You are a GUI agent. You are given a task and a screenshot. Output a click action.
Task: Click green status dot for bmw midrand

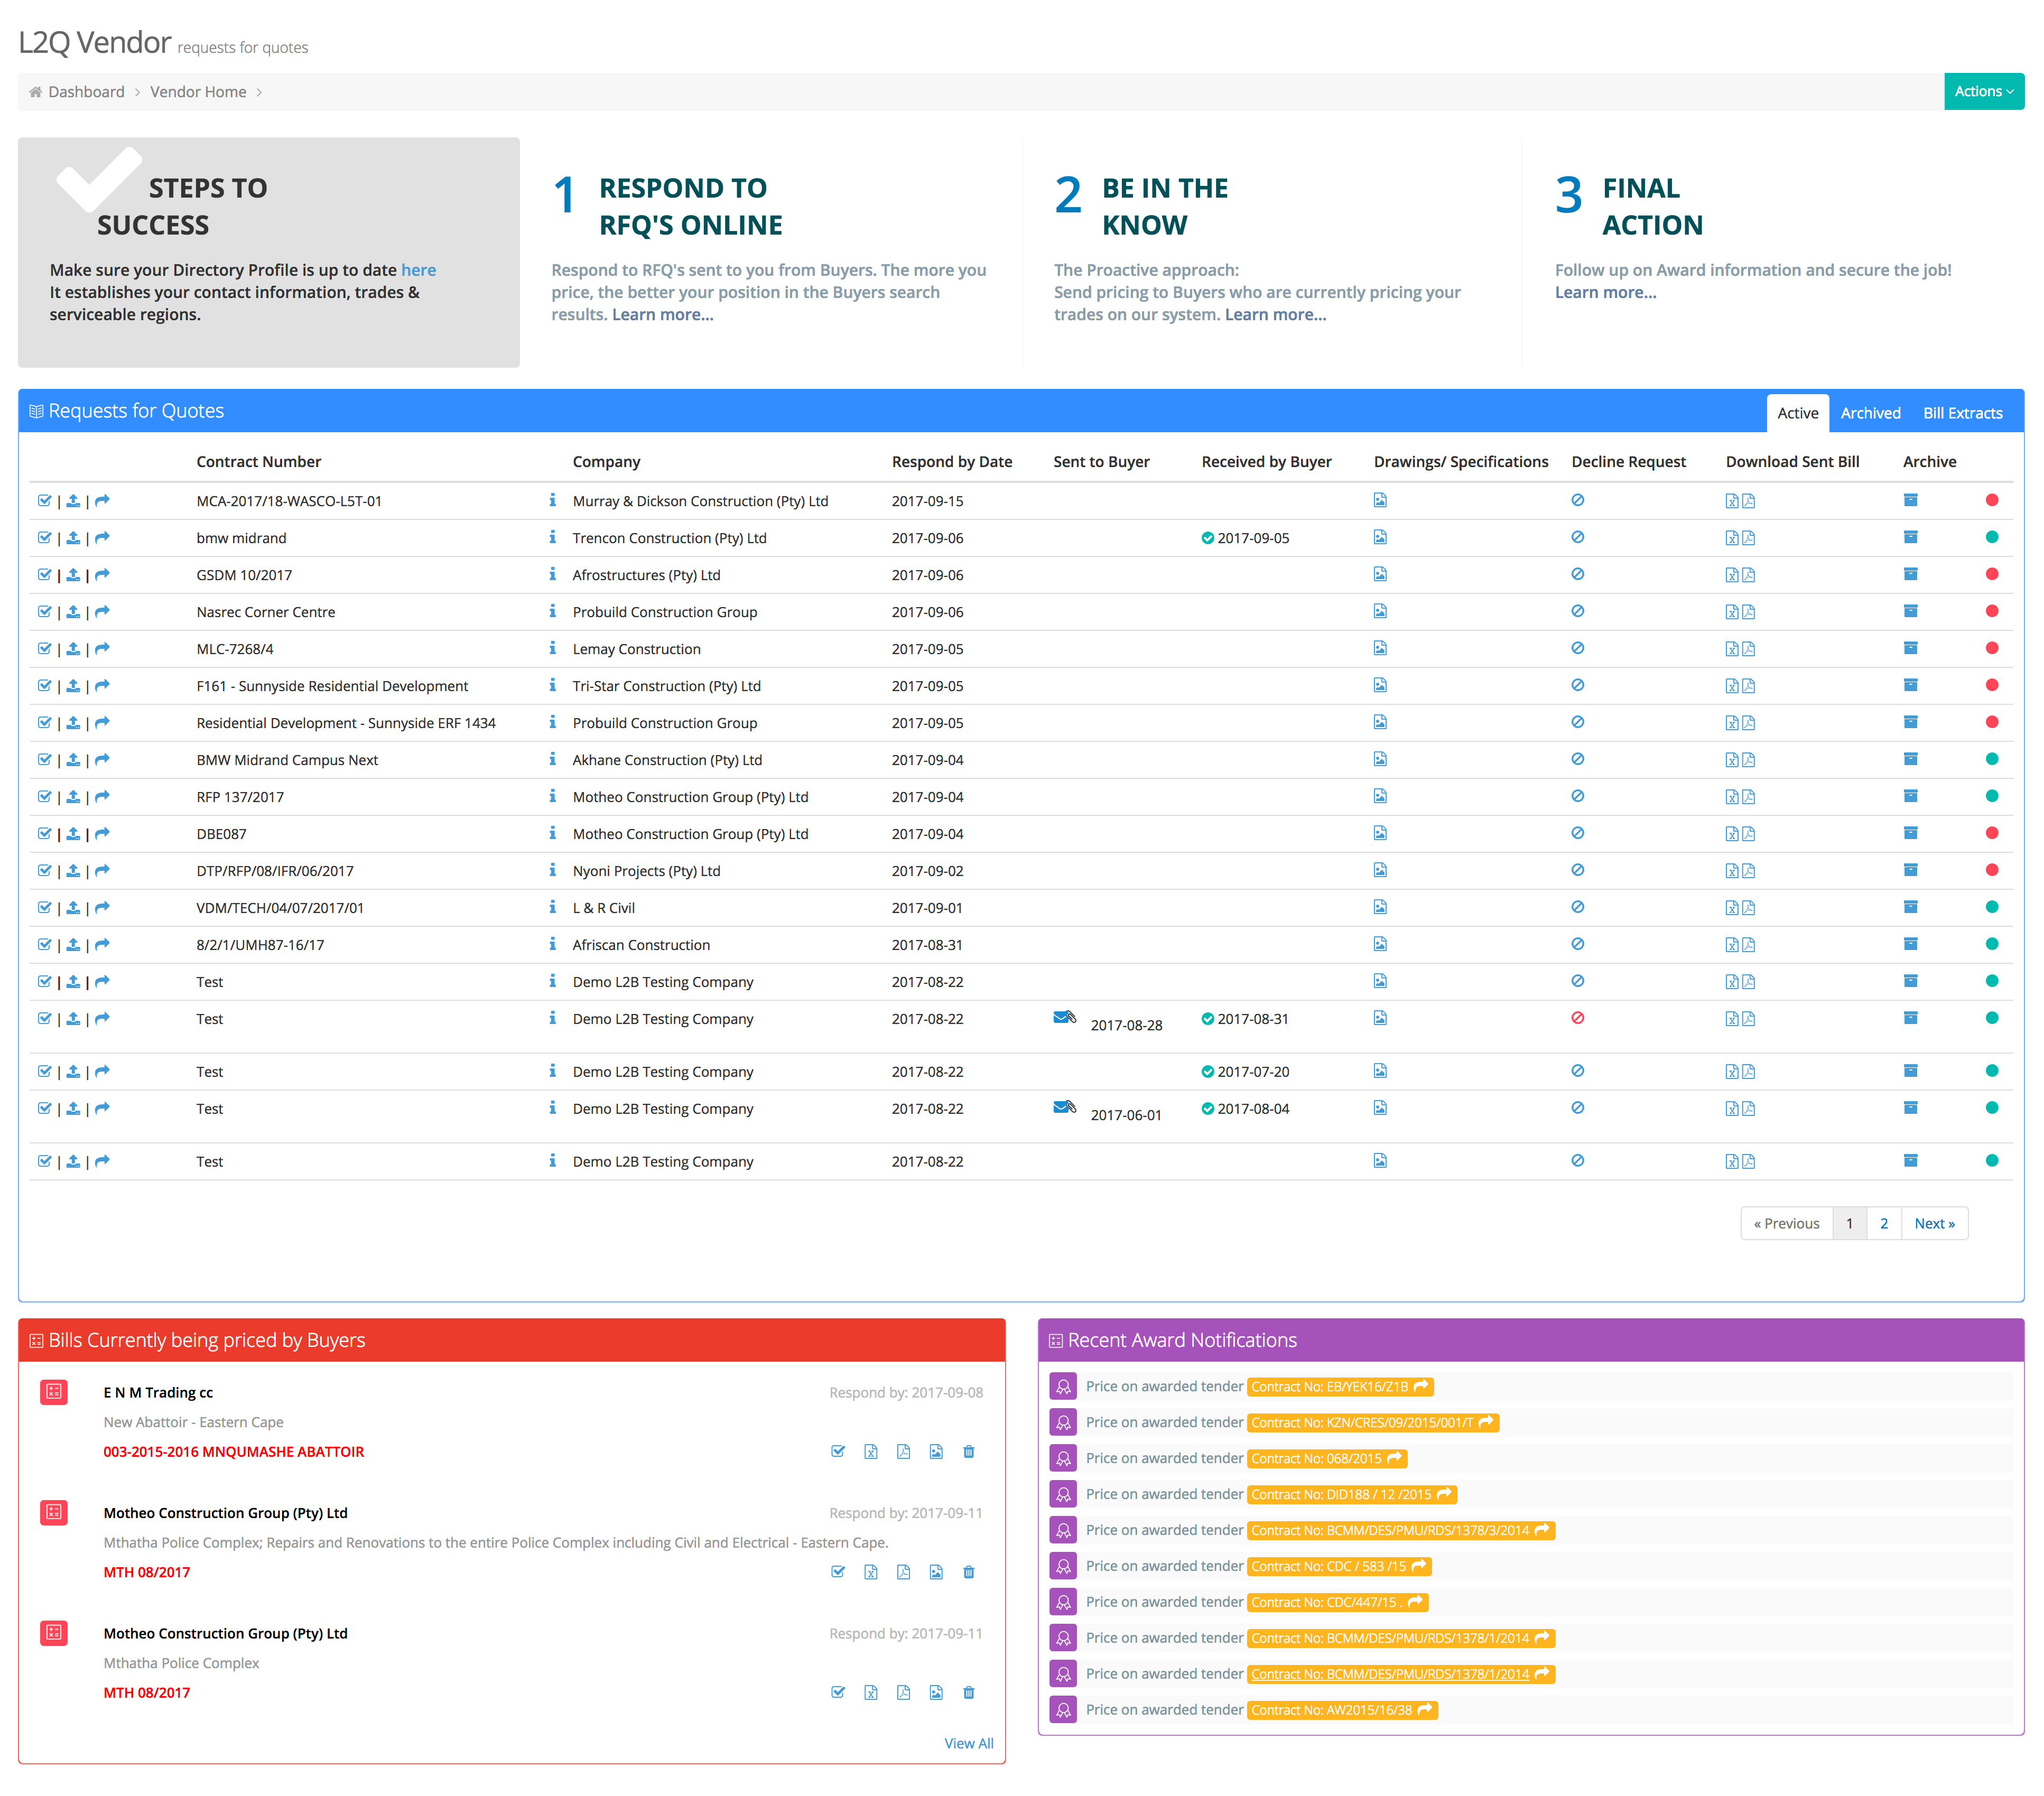(x=1991, y=536)
